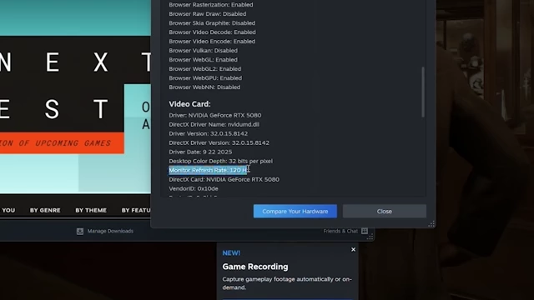Click VendorID: 0x10de line
The width and height of the screenshot is (534, 300).
point(194,189)
